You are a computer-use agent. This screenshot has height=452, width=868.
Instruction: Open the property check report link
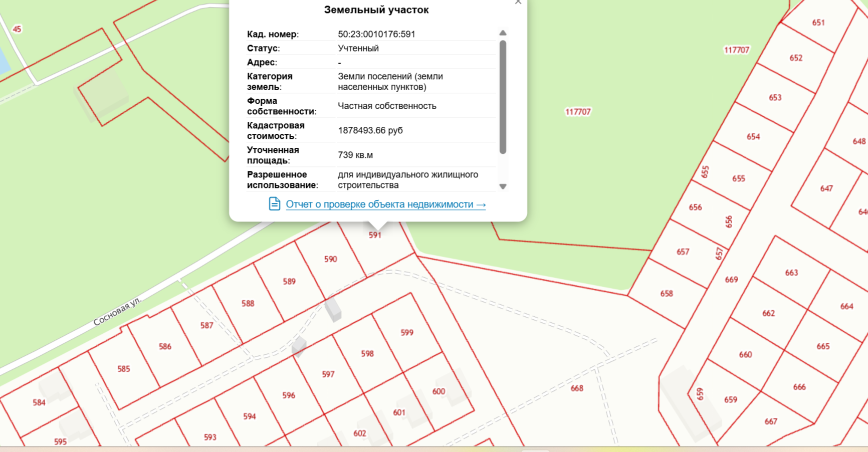[x=385, y=204]
